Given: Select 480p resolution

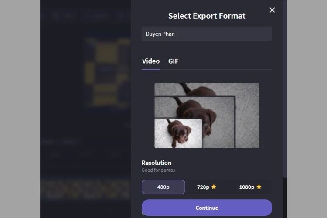Looking at the screenshot, I should [x=163, y=187].
